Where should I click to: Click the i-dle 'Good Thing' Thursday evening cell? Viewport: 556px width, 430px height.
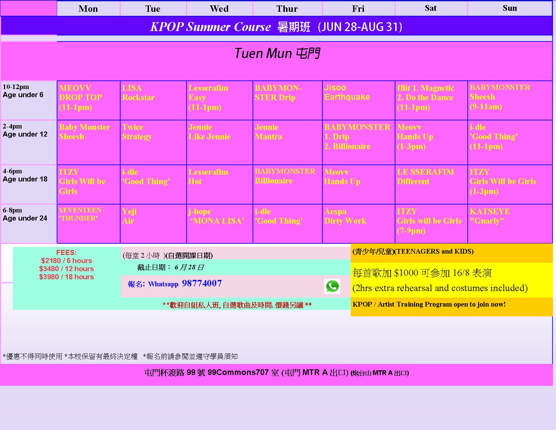pyautogui.click(x=288, y=224)
